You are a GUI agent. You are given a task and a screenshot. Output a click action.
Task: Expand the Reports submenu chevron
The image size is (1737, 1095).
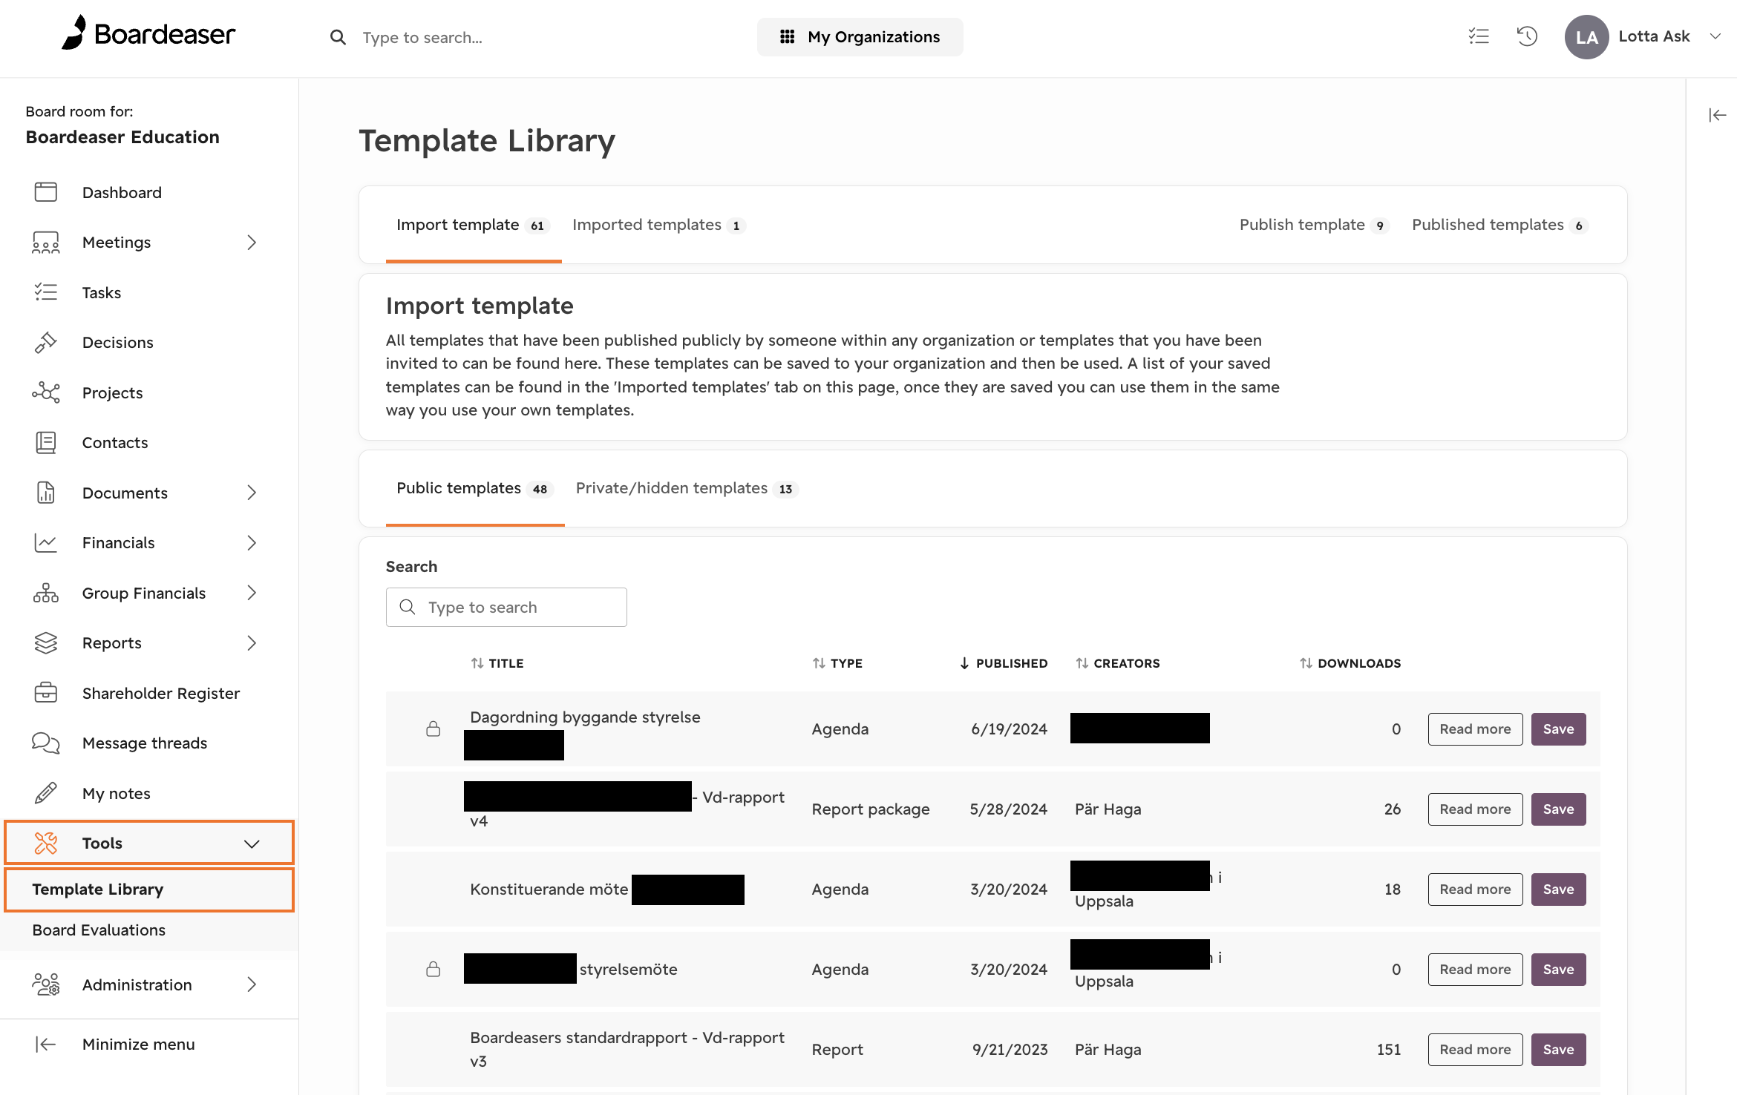[252, 643]
